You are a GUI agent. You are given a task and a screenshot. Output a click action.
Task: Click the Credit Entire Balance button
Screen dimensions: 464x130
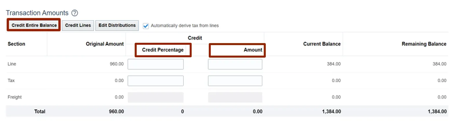(x=34, y=25)
